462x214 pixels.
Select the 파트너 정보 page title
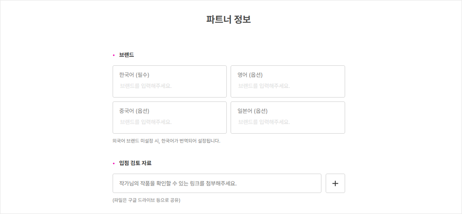coord(228,19)
